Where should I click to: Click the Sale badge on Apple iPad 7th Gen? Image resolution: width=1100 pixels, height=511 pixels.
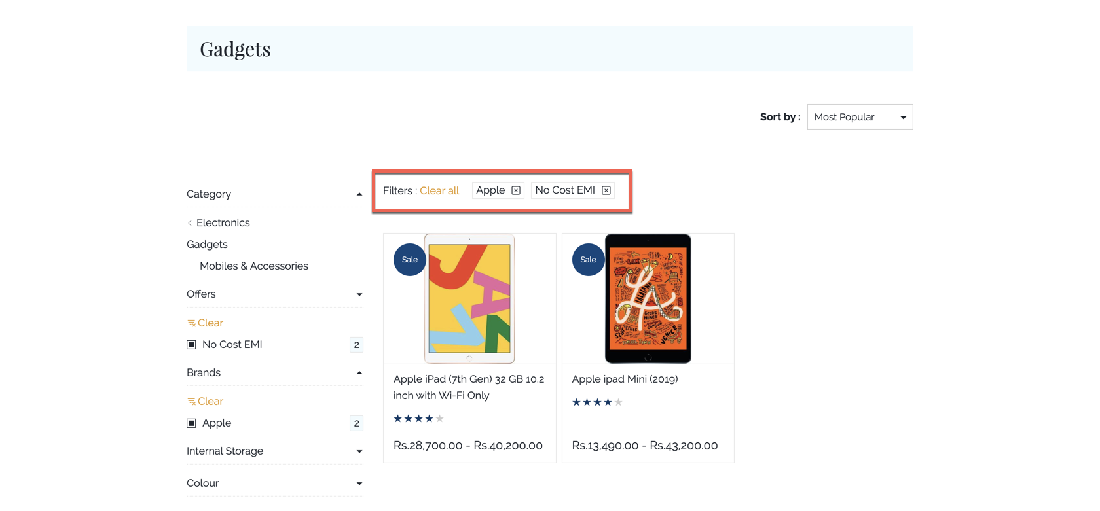(409, 260)
